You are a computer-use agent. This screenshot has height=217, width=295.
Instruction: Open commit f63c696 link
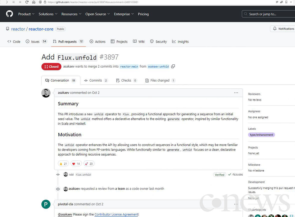click(237, 174)
